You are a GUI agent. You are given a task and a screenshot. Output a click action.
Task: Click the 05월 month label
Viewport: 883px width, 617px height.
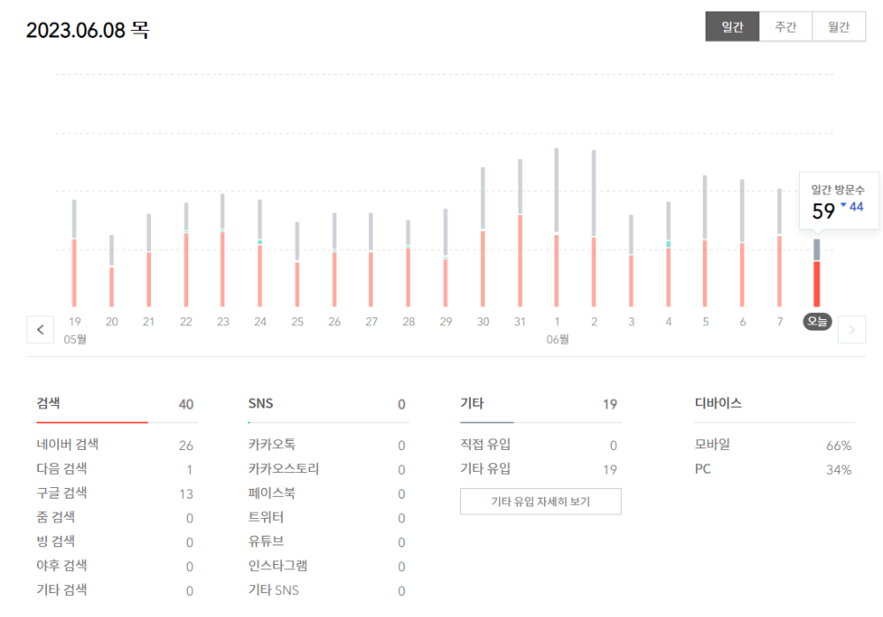[x=75, y=339]
